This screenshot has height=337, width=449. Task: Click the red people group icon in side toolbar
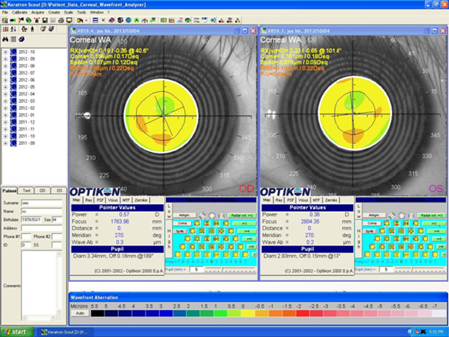click(24, 30)
